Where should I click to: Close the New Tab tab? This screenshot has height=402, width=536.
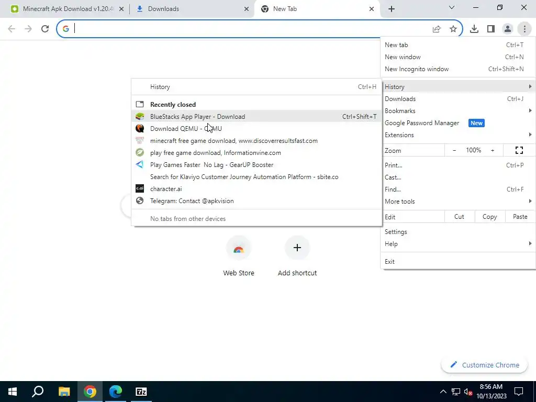372,9
